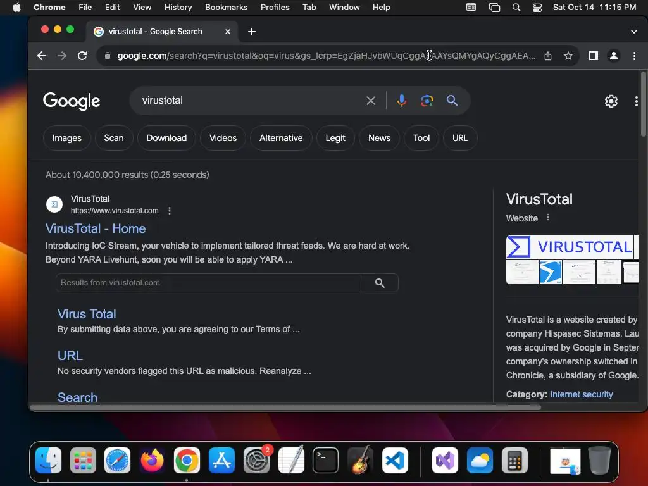Open the Trash in the dock

coord(599,461)
